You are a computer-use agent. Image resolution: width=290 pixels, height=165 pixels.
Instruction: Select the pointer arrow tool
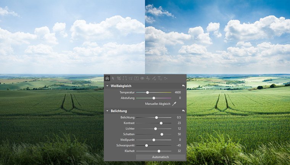click(x=113, y=78)
